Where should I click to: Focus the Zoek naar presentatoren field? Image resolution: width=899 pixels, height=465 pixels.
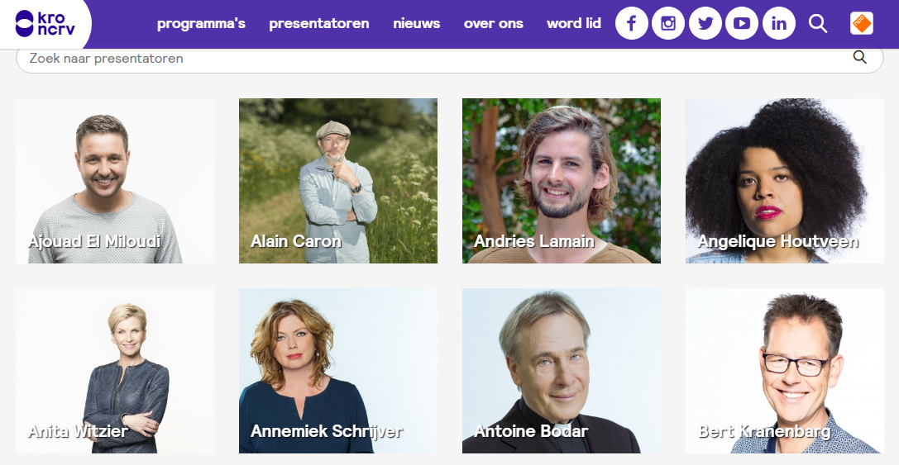pos(430,59)
